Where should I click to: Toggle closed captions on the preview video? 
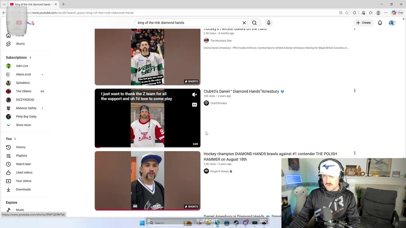click(x=194, y=104)
